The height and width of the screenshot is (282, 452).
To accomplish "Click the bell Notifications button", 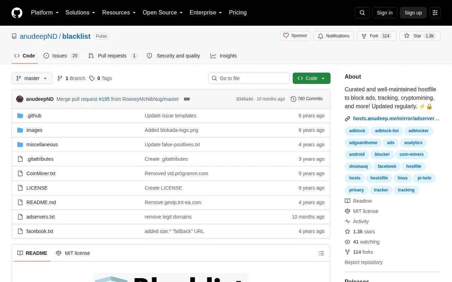I will click(x=333, y=36).
